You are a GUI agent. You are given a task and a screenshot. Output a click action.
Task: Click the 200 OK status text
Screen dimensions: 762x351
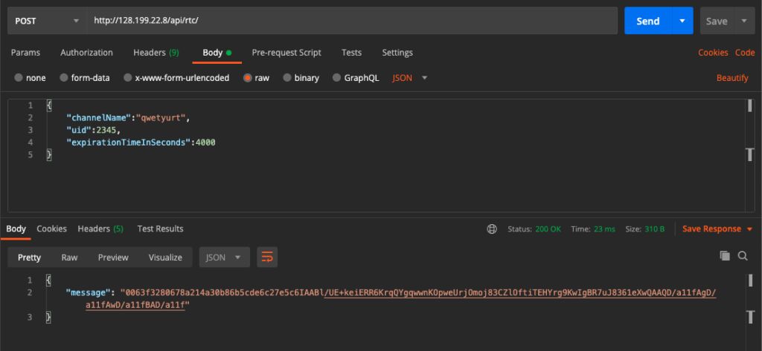pyautogui.click(x=548, y=229)
